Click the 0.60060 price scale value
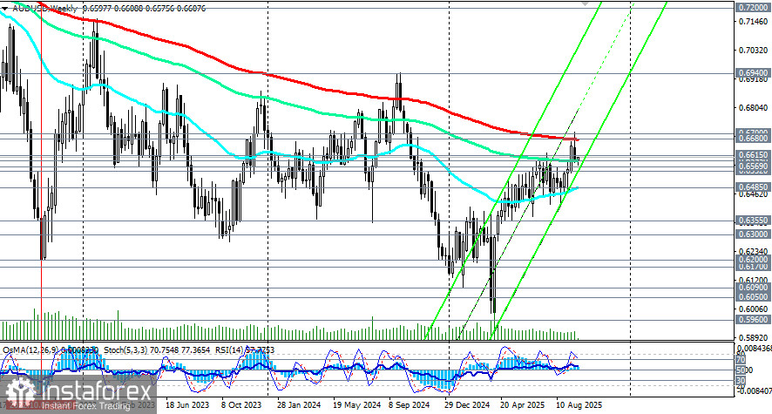The width and height of the screenshot is (772, 414). point(753,309)
